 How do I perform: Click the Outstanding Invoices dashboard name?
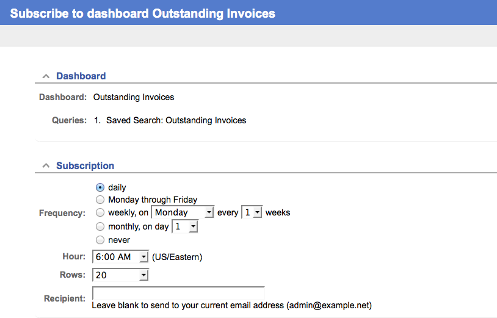pos(134,97)
